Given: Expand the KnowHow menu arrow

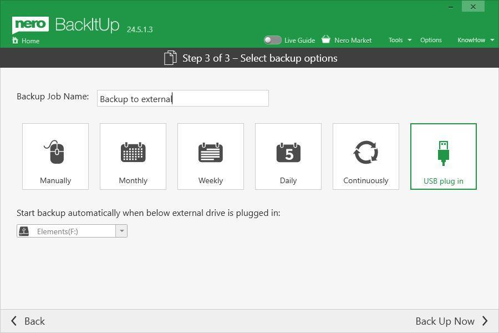Looking at the screenshot, I should click(x=492, y=40).
